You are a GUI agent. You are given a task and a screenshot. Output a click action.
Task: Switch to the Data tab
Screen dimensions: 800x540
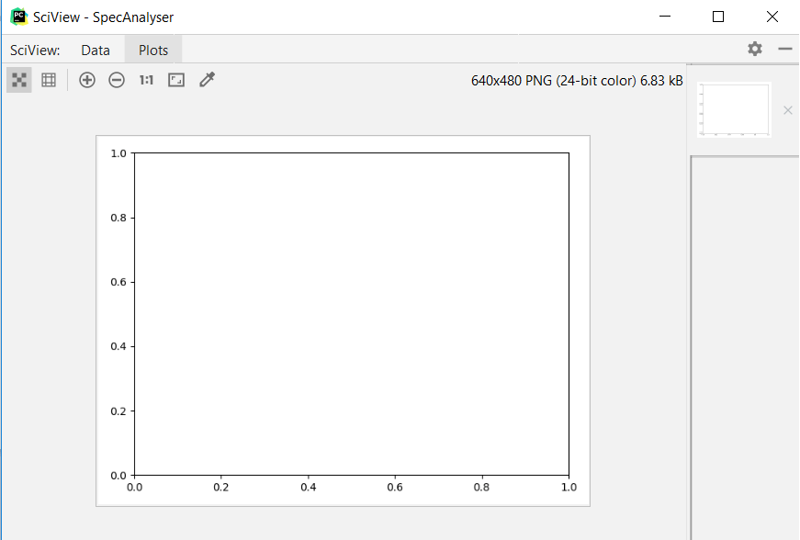[96, 50]
